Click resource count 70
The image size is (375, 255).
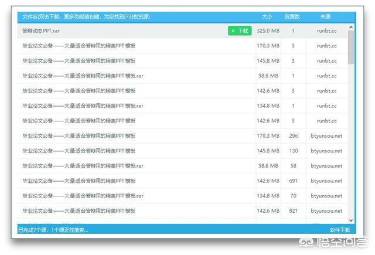[294, 196]
